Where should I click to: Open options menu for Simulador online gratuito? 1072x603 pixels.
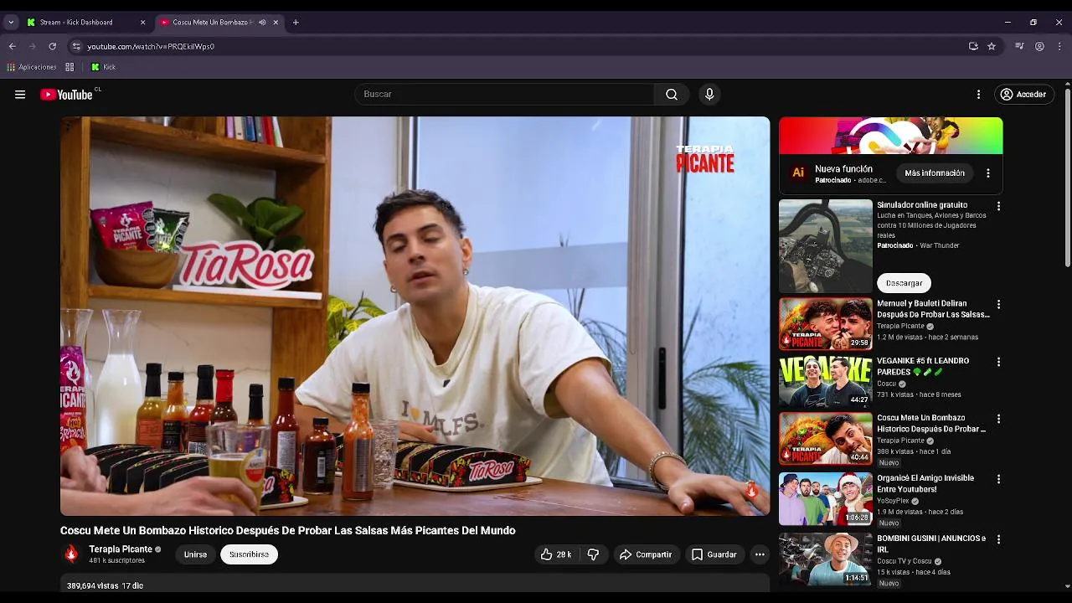(x=998, y=206)
